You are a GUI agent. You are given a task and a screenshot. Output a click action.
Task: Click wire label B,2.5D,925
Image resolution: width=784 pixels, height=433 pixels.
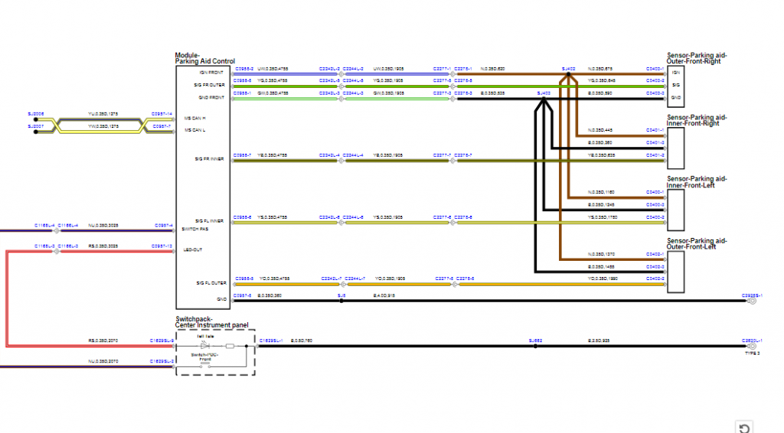click(599, 340)
